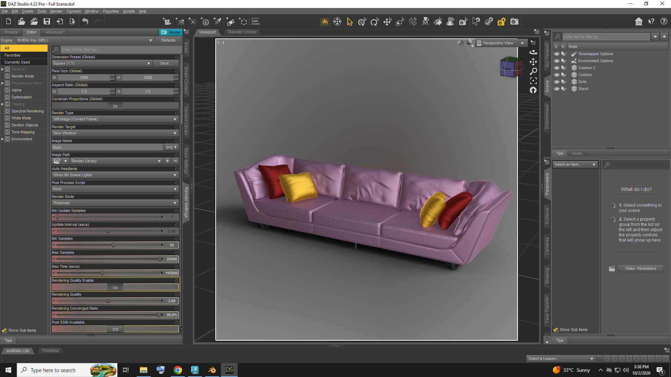Click the Defaults button
Image resolution: width=671 pixels, height=377 pixels.
(168, 40)
